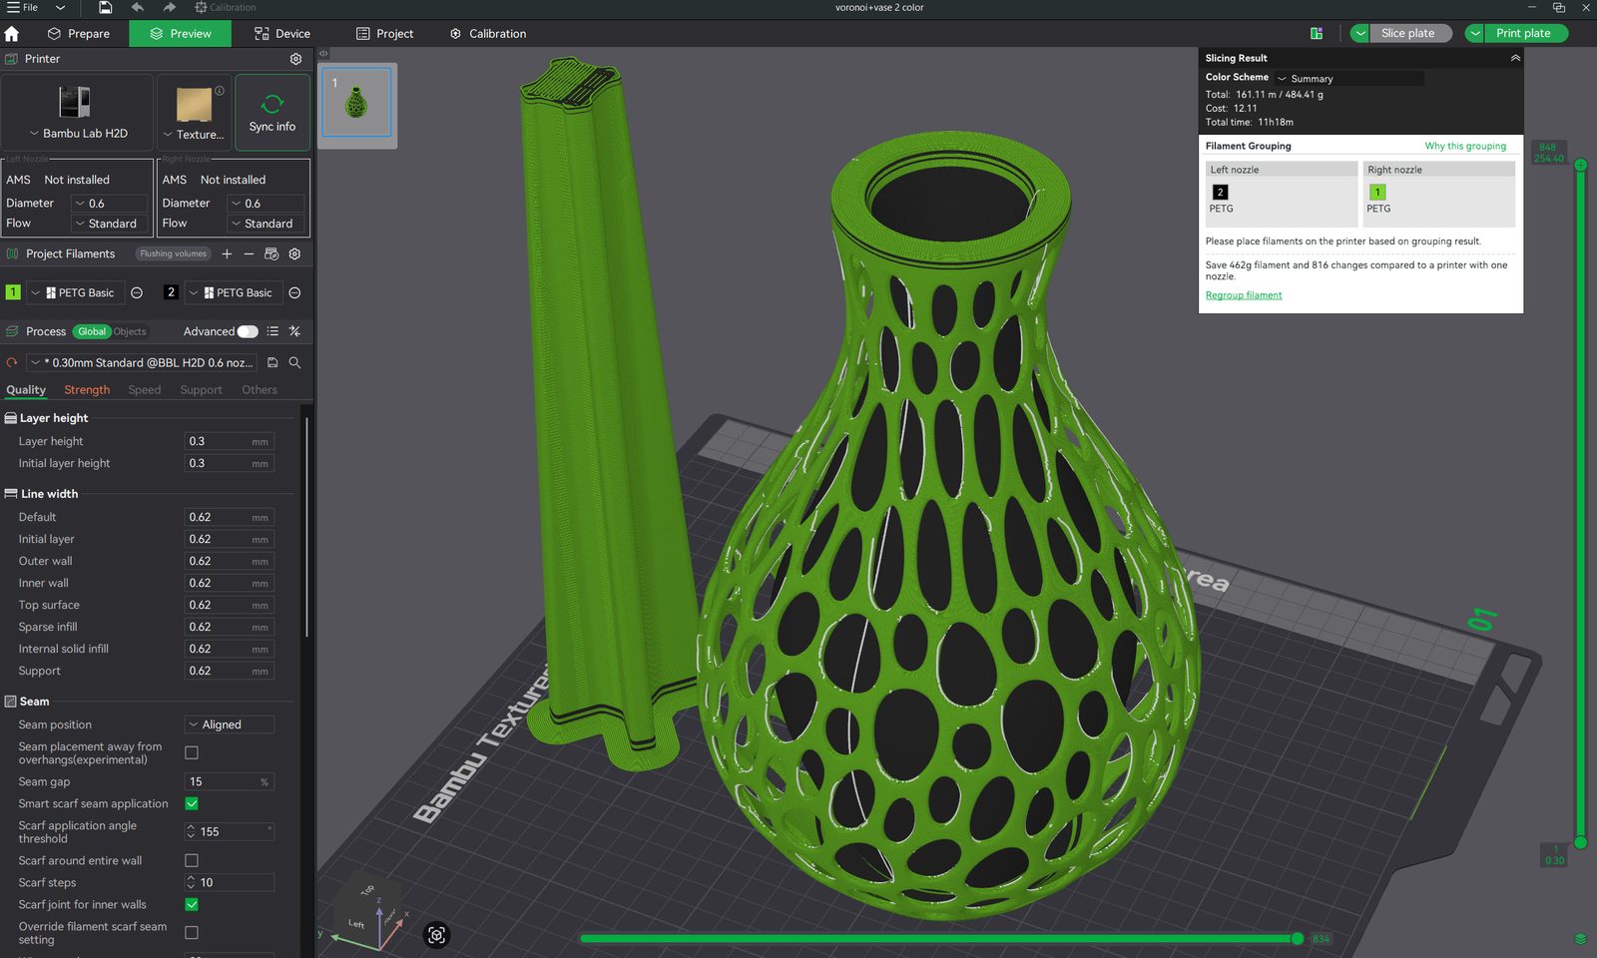This screenshot has height=958, width=1597.
Task: Go to the Home screen icon
Action: coord(12,33)
